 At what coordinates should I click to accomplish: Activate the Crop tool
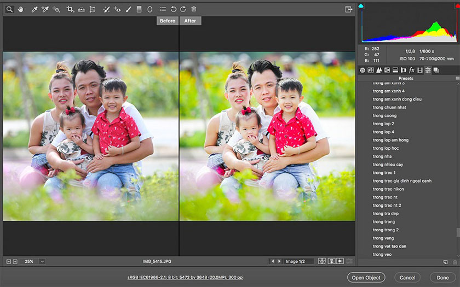pyautogui.click(x=70, y=9)
